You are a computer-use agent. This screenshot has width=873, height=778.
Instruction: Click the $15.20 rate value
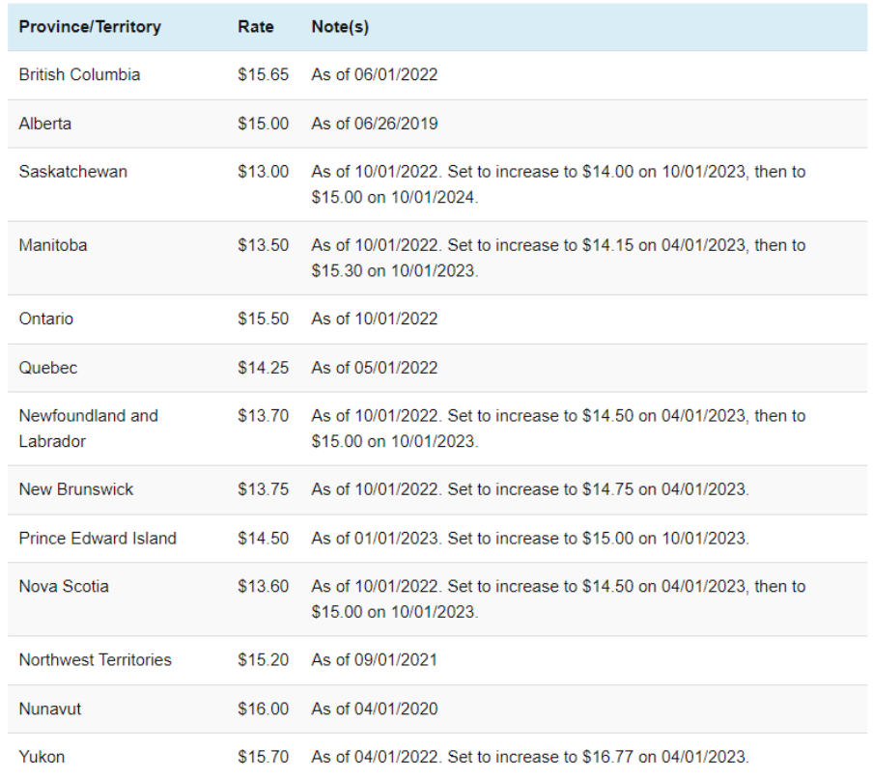[264, 659]
